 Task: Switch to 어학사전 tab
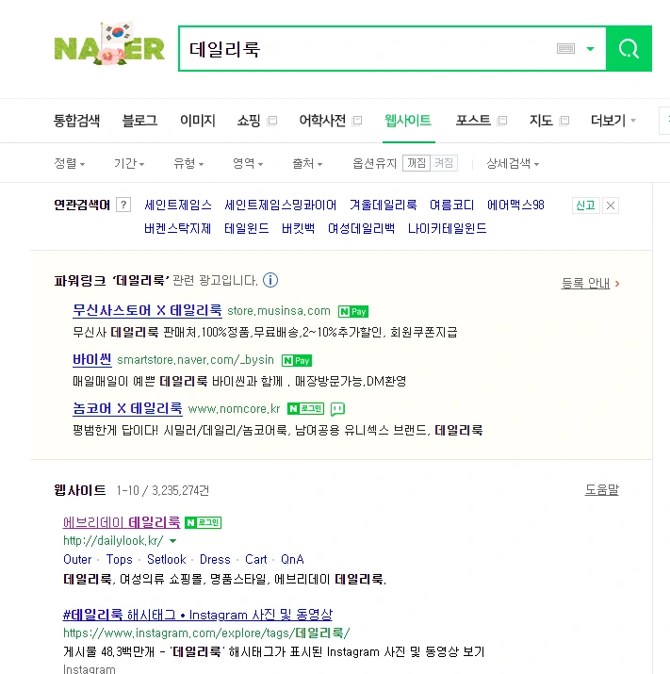[322, 121]
